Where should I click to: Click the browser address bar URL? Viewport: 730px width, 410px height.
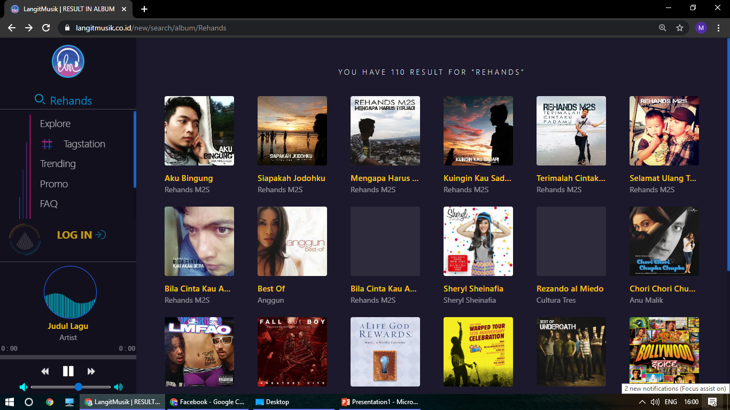coord(151,28)
